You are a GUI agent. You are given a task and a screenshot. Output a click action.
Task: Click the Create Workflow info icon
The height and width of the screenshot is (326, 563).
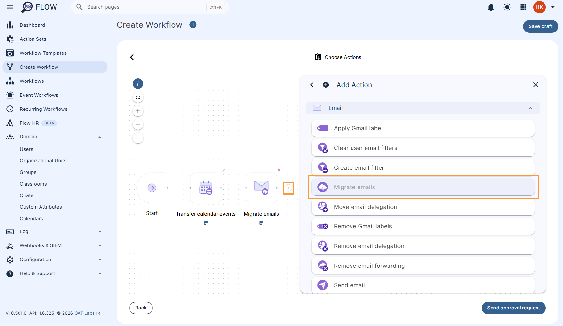click(193, 25)
